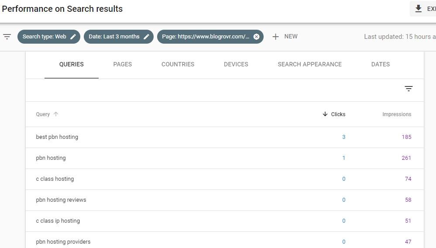Screen dimensions: 436x248
Task: Sort by Query column arrow
Action: (x=56, y=114)
